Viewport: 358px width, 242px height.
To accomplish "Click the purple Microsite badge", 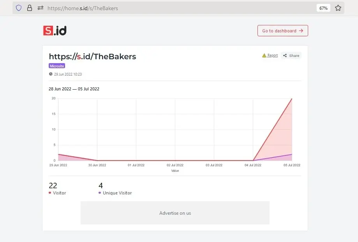I will point(57,66).
